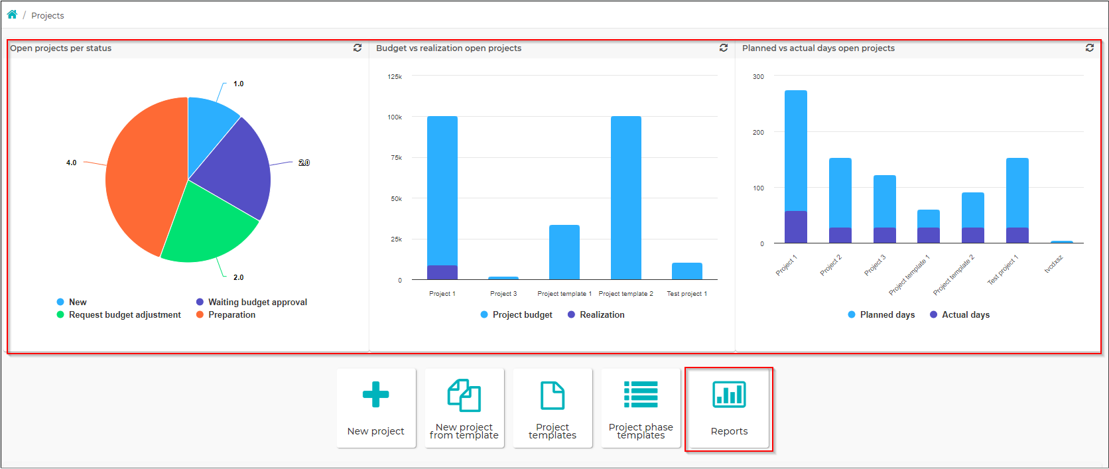1109x469 pixels.
Task: Open the New project tile
Action: [376, 408]
